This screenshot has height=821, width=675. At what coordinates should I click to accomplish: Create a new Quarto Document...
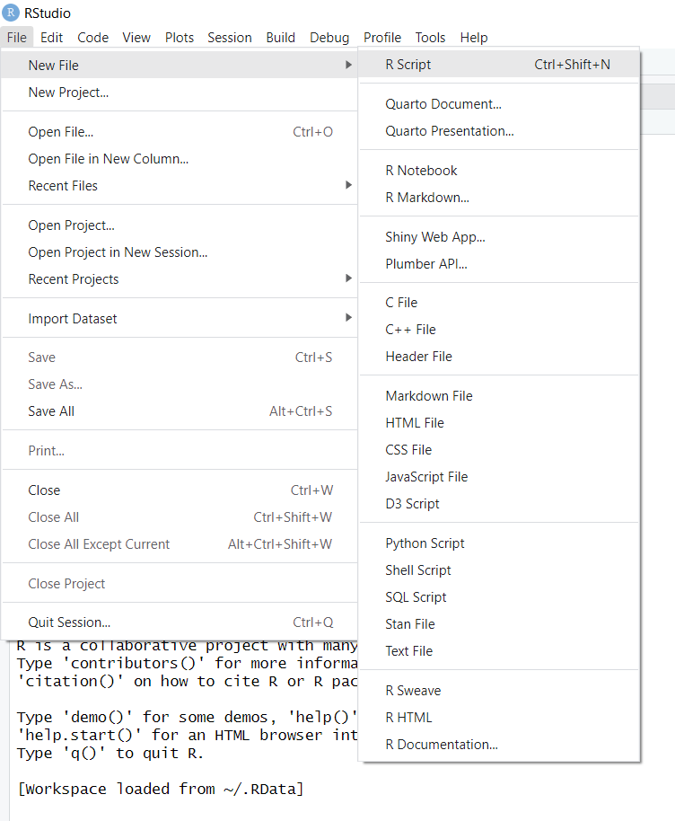pyautogui.click(x=499, y=104)
